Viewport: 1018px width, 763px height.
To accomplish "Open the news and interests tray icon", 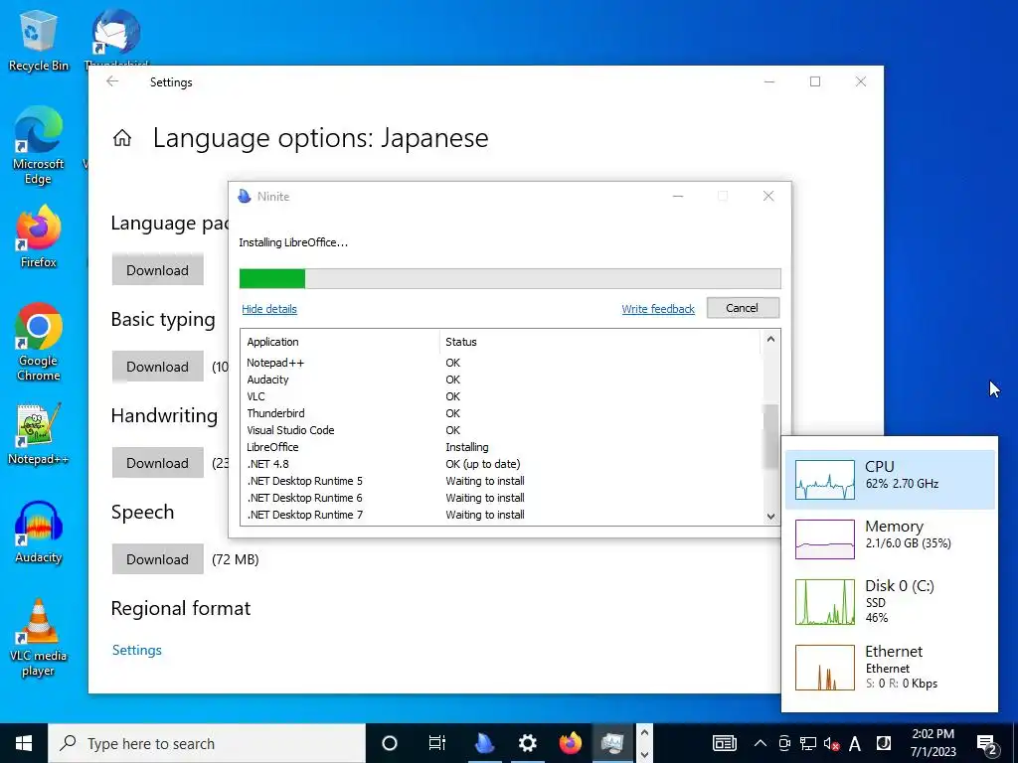I will point(725,743).
